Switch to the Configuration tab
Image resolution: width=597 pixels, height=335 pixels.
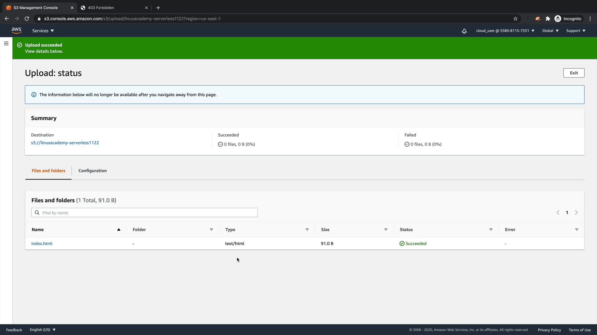click(x=92, y=171)
